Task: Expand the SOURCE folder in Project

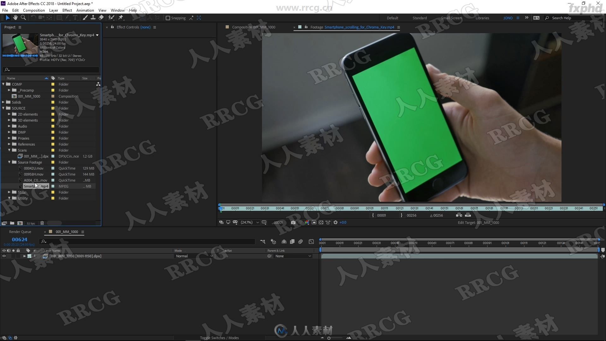Action: (4, 108)
